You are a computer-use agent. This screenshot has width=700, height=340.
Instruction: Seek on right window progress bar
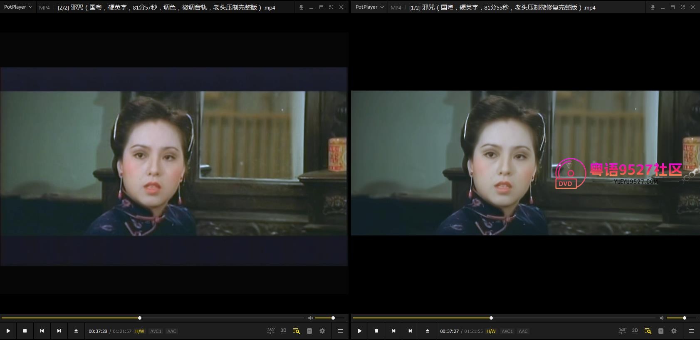click(504, 318)
